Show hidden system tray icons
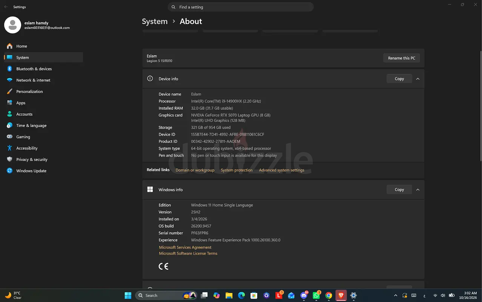 pyautogui.click(x=395, y=296)
